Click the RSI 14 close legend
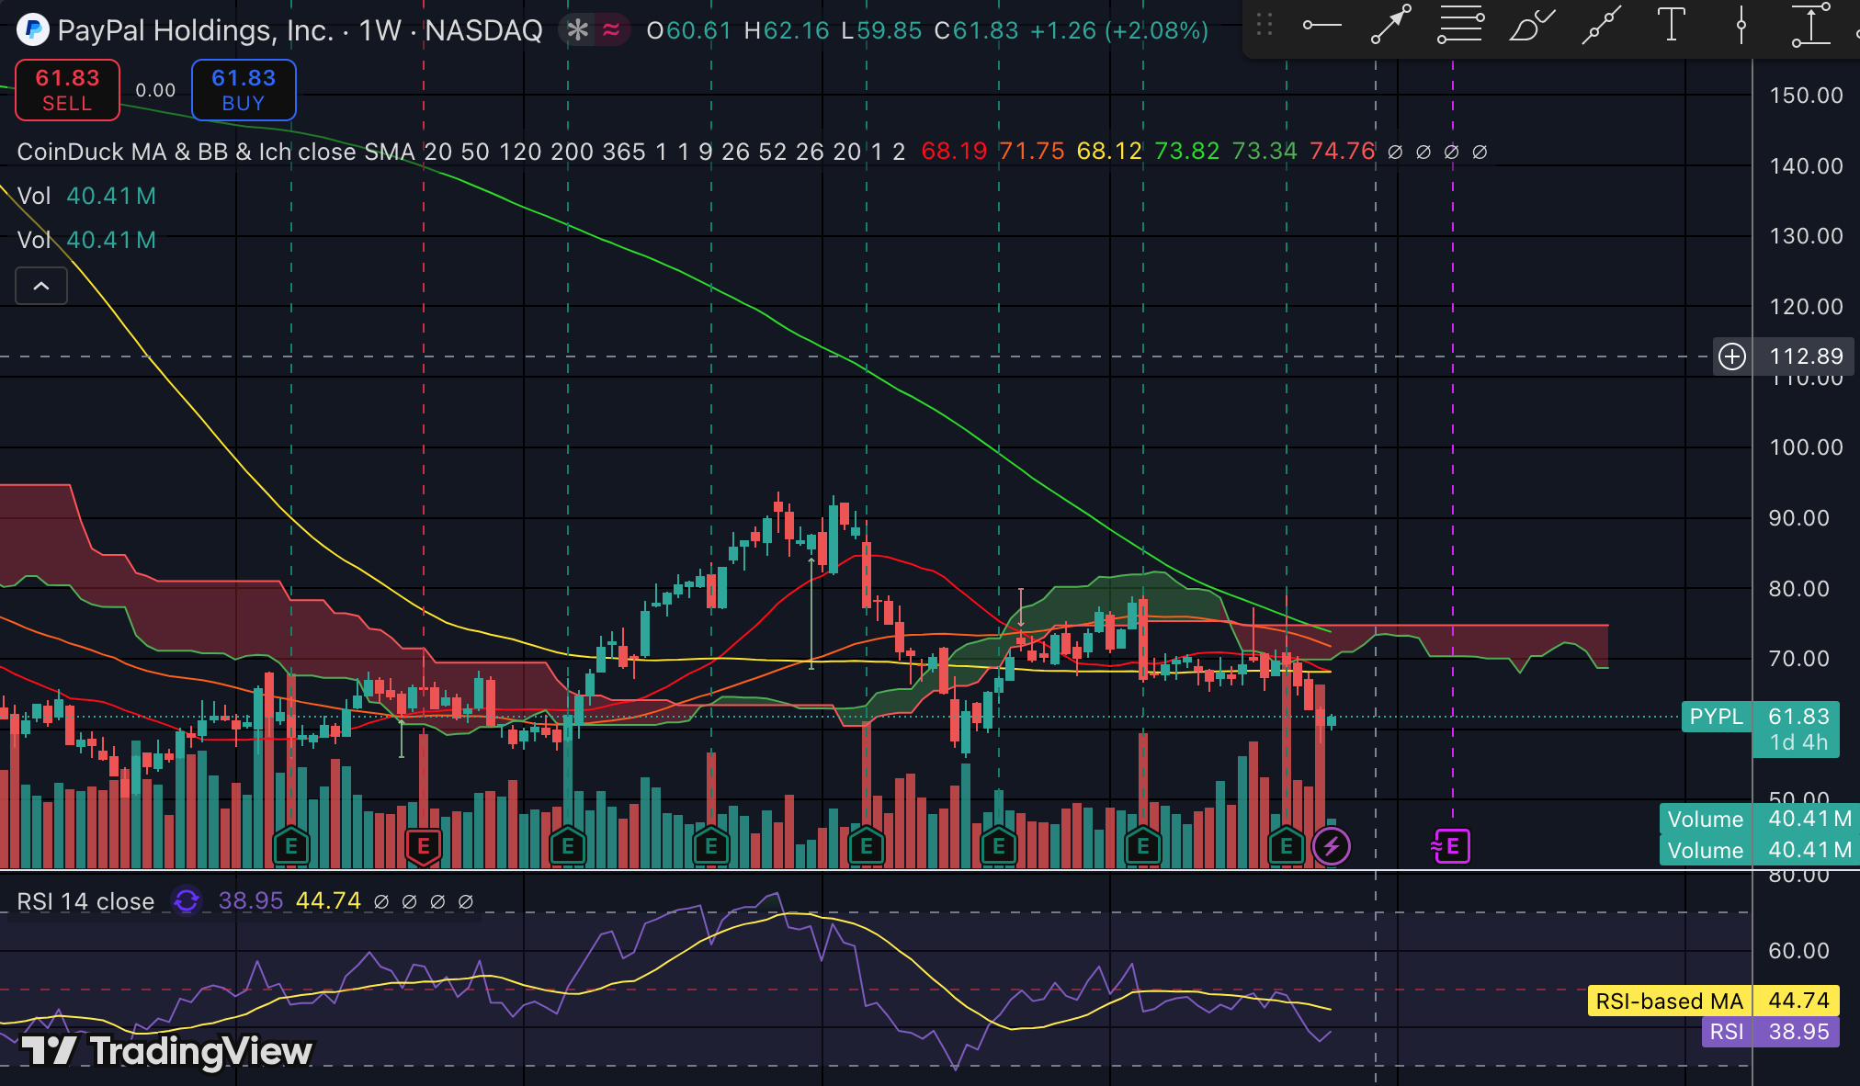Image resolution: width=1860 pixels, height=1086 pixels. pos(85,901)
